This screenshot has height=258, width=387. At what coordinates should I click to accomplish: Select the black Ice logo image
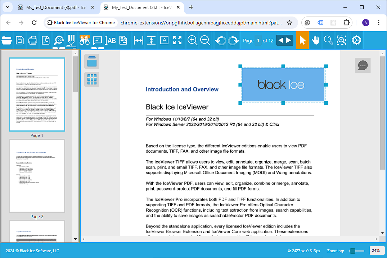tap(283, 84)
